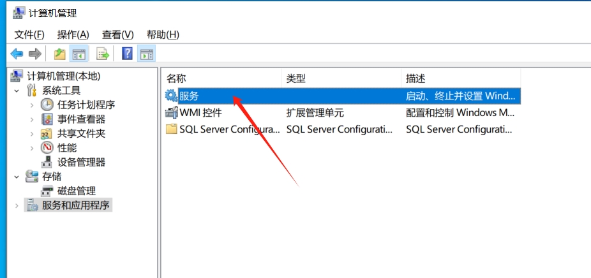
Task: Toggle the Show/Hide Action Pane toolbar icon
Action: [x=147, y=54]
